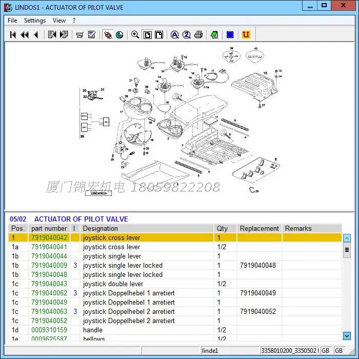Open the Settings menu
Viewport: 359px width, 359px height.
(35, 21)
